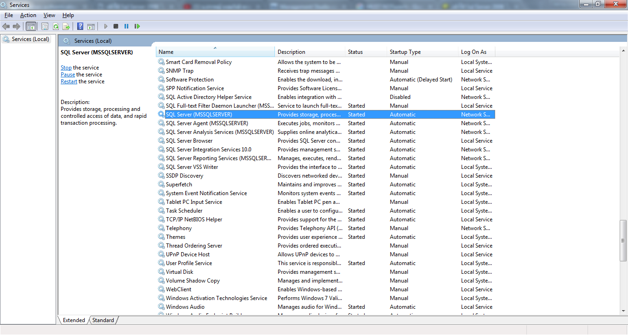This screenshot has width=628, height=335.
Task: Toggle Show/Hide Console Tree toolbar button
Action: click(31, 26)
